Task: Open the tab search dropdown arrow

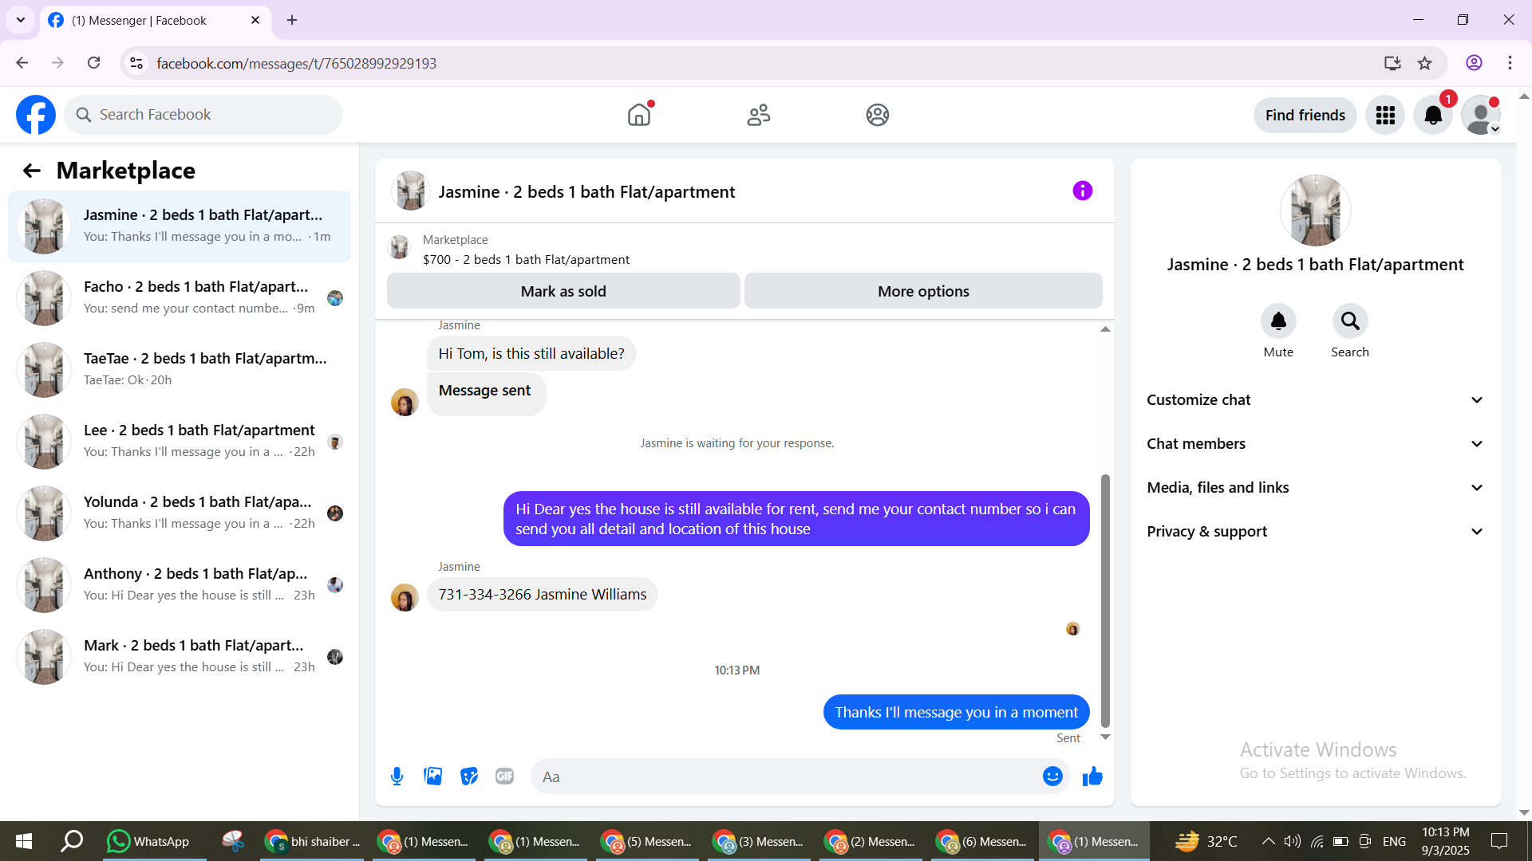Action: (21, 20)
